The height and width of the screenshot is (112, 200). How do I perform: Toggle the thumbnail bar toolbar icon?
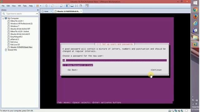click(72, 6)
